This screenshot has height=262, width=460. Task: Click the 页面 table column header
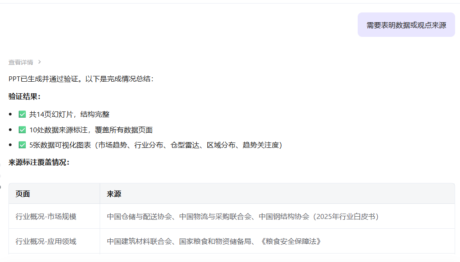[23, 194]
